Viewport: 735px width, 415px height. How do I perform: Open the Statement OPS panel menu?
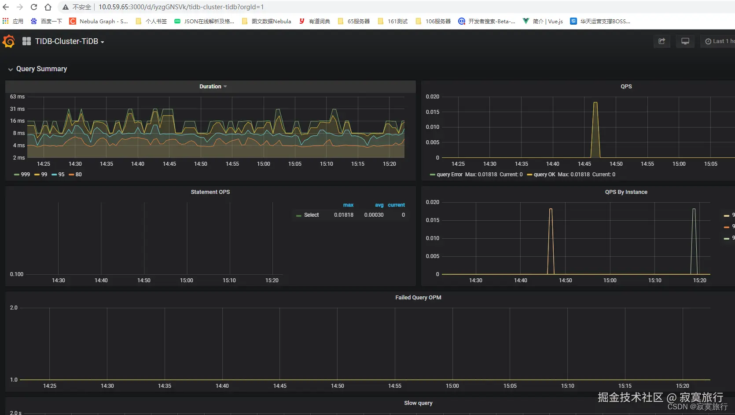pyautogui.click(x=210, y=192)
